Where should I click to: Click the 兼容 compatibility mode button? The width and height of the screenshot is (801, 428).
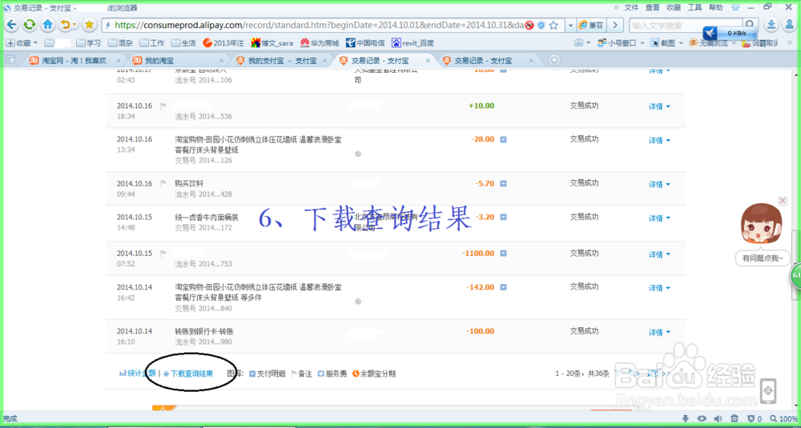coord(592,25)
